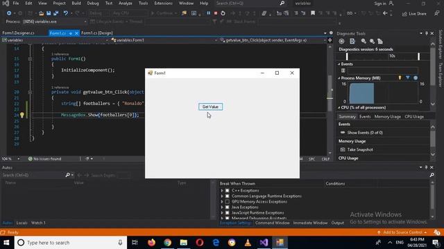Image resolution: width=444 pixels, height=249 pixels.
Task: Click the Windows Start button
Action: (x=6, y=243)
